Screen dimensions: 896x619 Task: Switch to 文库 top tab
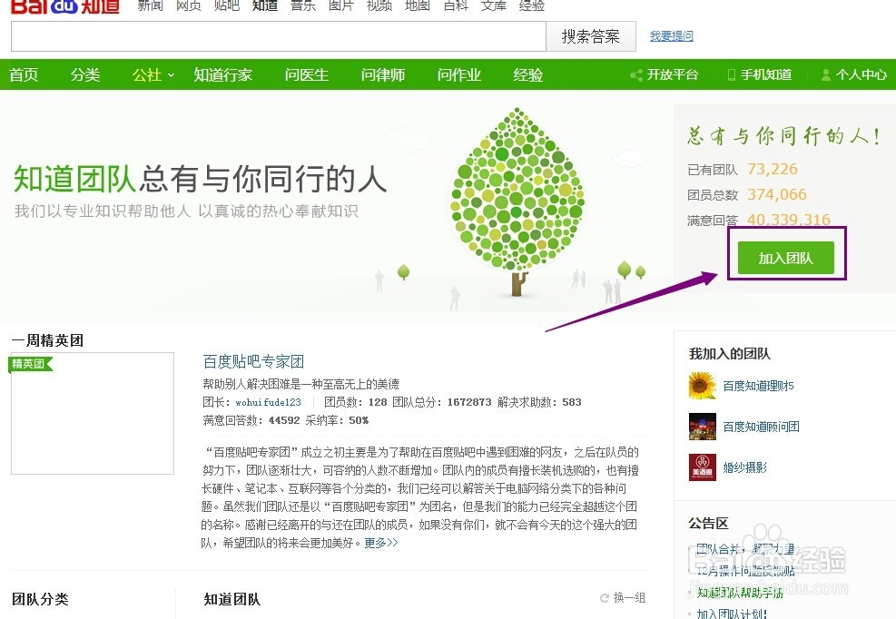point(494,5)
